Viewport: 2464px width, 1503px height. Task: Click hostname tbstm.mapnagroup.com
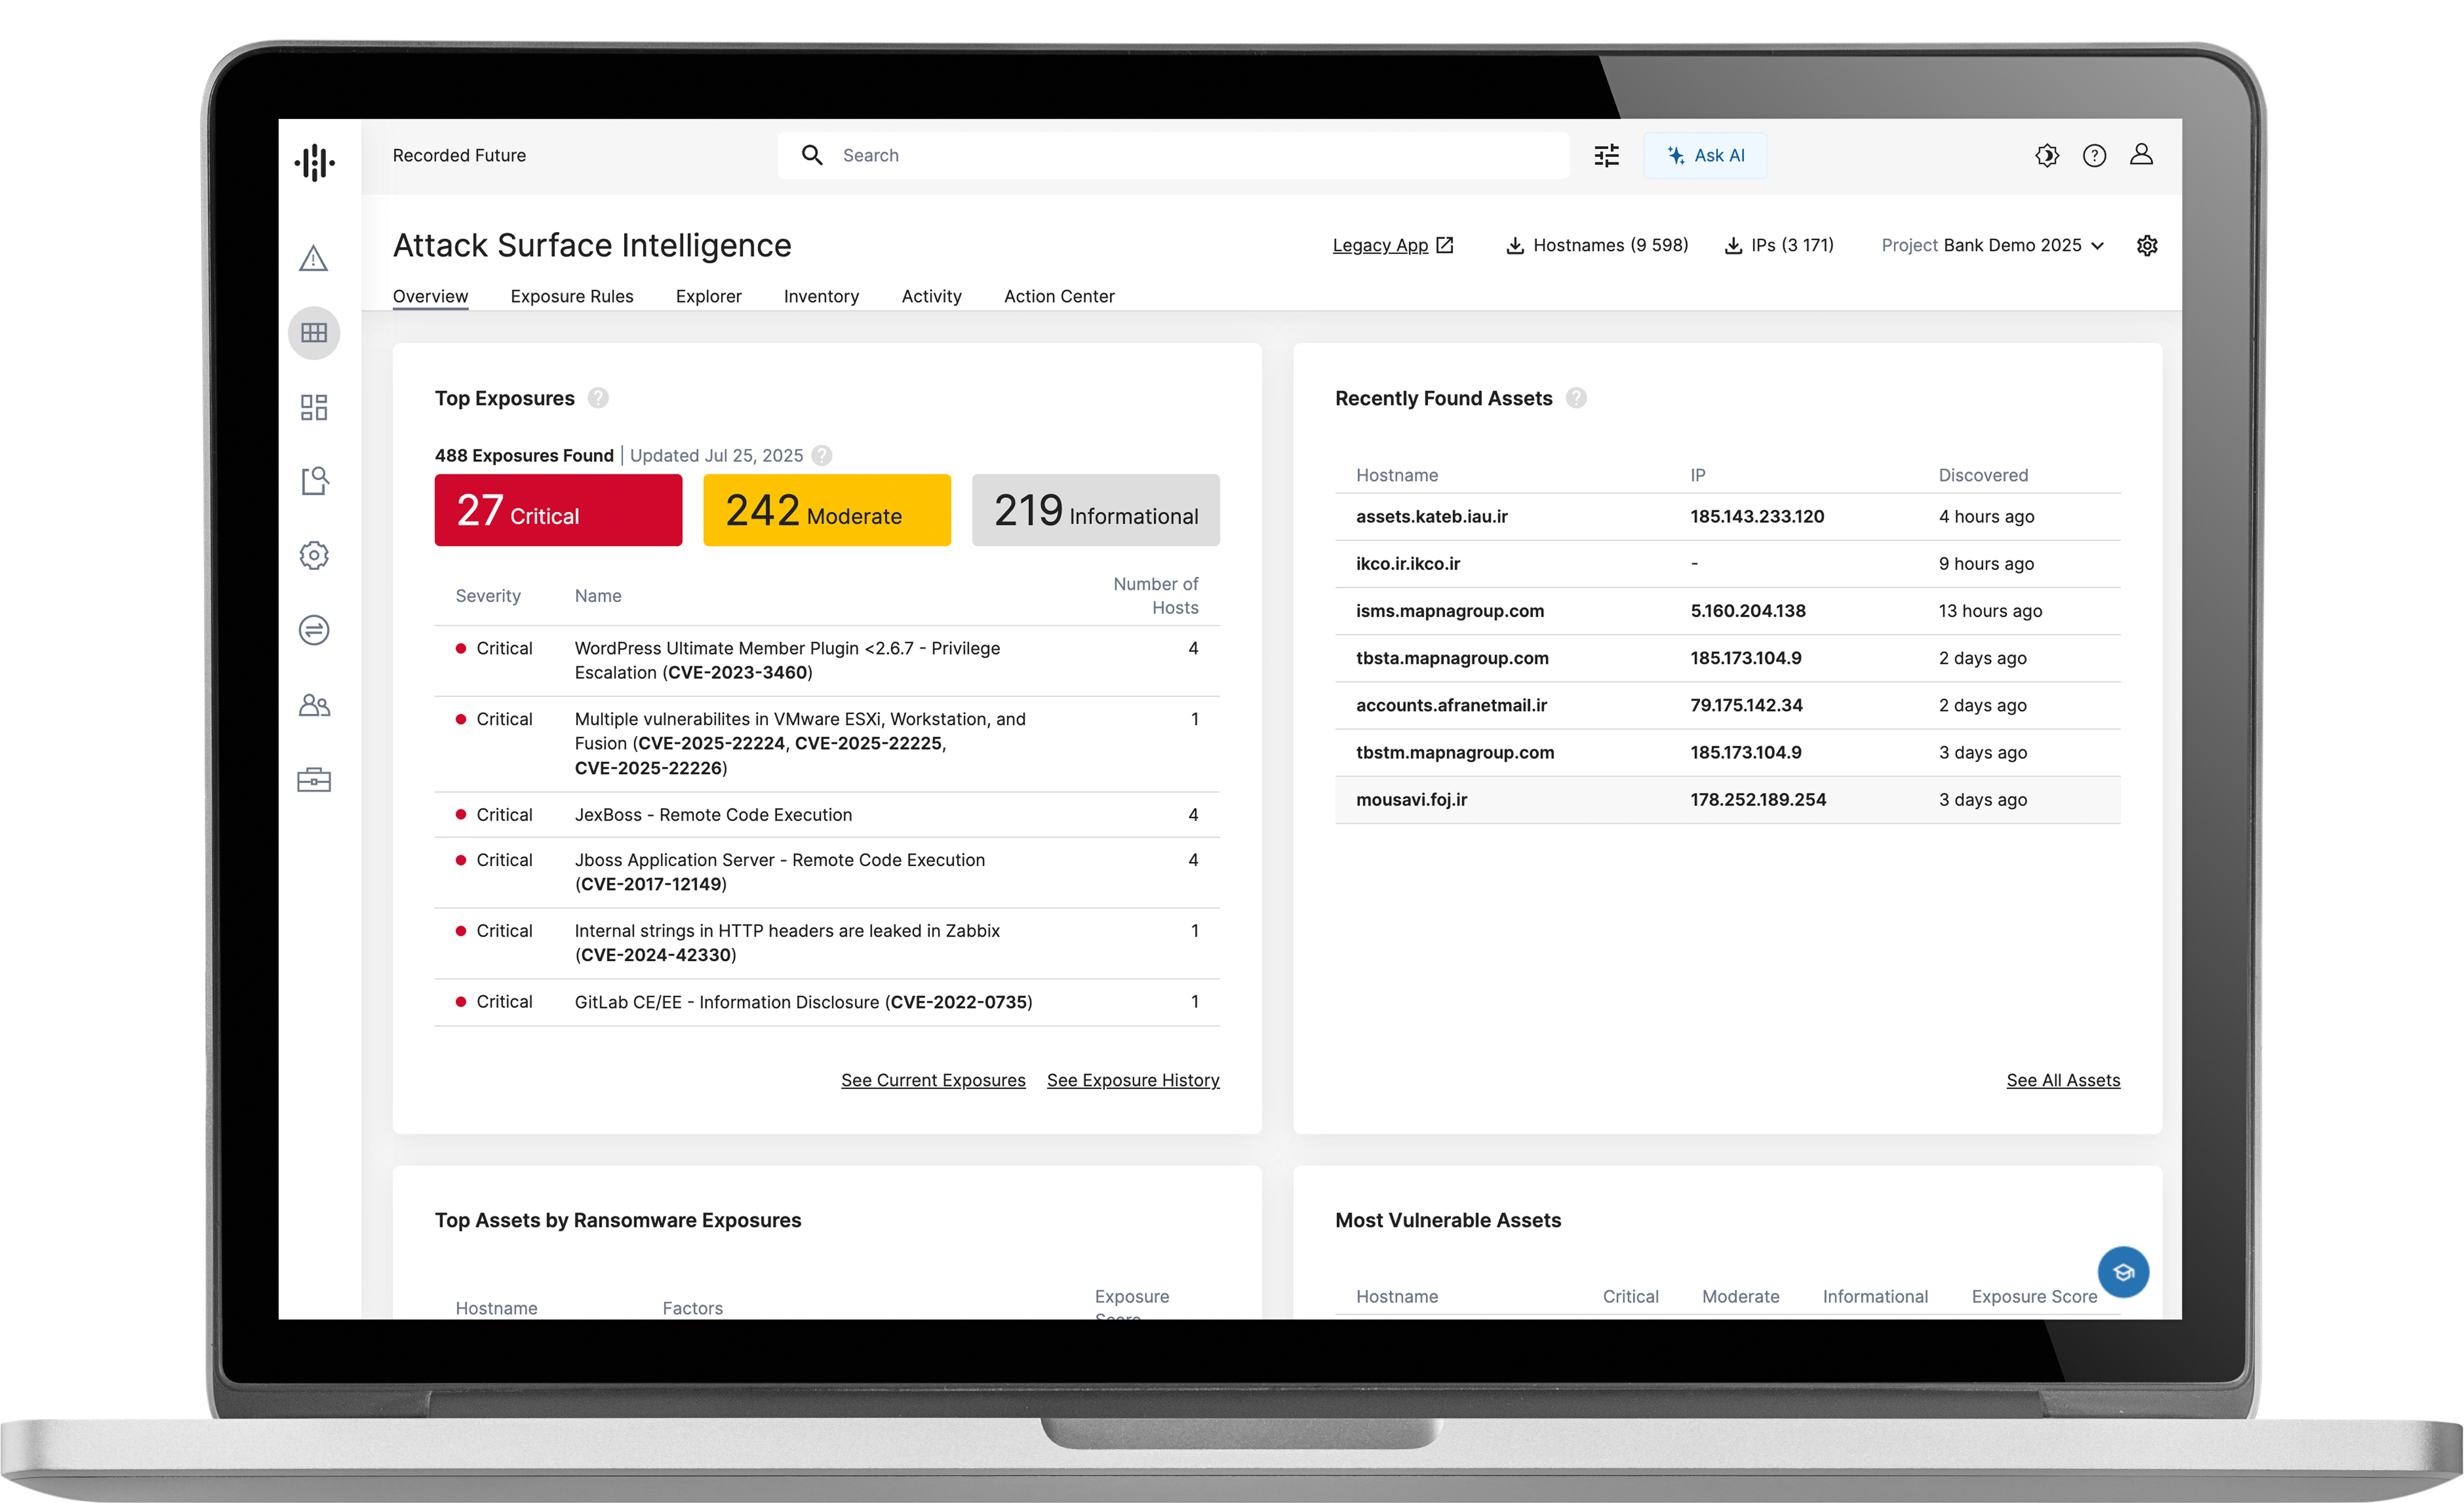pos(1455,752)
